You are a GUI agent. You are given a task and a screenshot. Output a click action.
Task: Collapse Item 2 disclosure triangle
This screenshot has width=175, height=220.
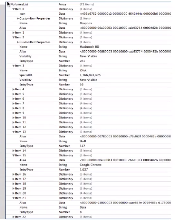[x=14, y=37]
